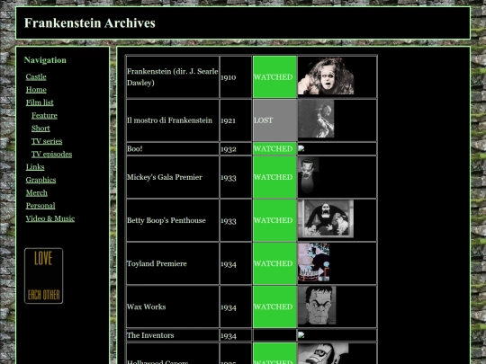Click the year 1921 cell
This screenshot has width=486, height=364.
pyautogui.click(x=236, y=120)
